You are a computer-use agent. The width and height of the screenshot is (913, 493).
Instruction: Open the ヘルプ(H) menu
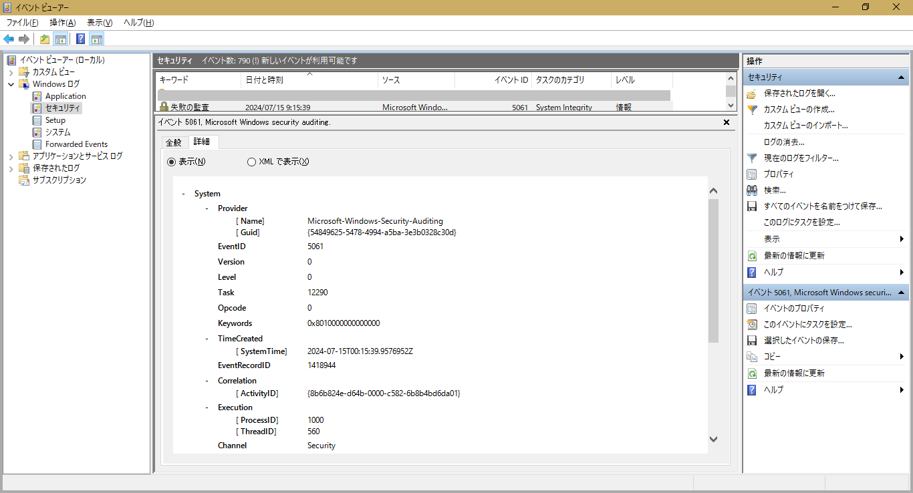point(138,23)
